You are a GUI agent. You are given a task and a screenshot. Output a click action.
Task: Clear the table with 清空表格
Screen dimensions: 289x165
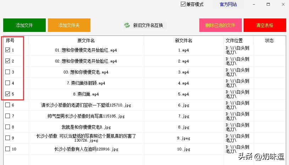265,25
